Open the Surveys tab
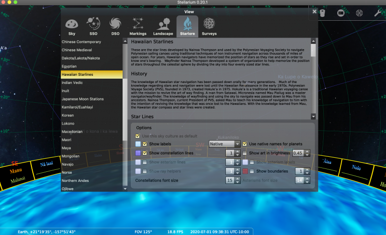This screenshot has width=386, height=235. [x=209, y=27]
